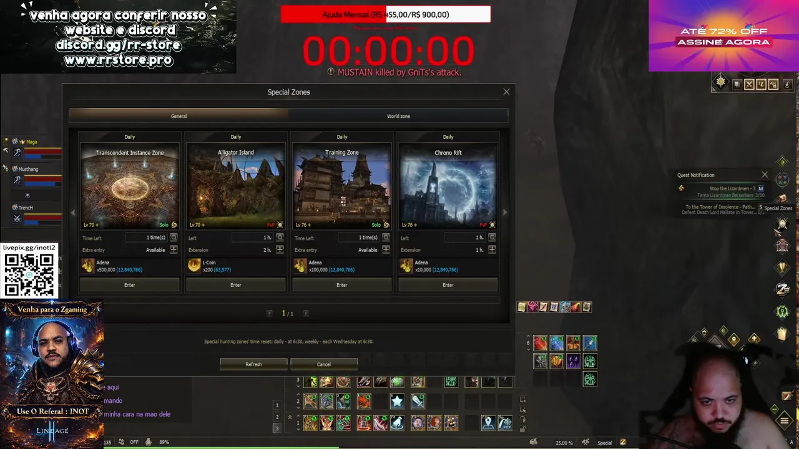Open trophy icon in right sidebar
Screen dimensions: 799x449
(x=782, y=268)
